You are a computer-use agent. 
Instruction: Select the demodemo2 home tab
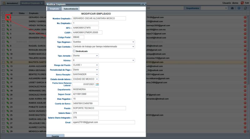click(x=11, y=3)
